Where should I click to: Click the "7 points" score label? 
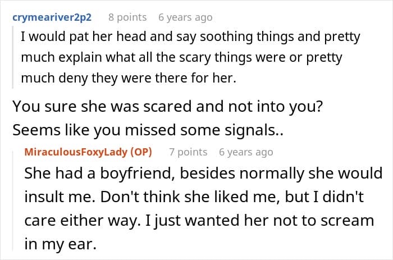[x=188, y=152]
